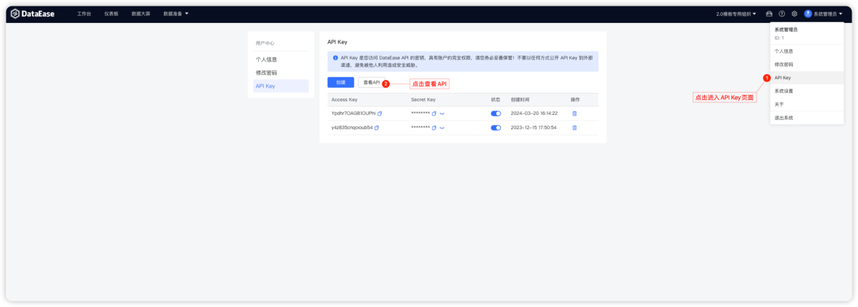The image size is (858, 307).
Task: Expand the 数据准备 dropdown menu
Action: coord(176,14)
